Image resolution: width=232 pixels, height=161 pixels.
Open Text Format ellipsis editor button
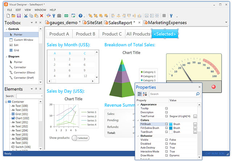pyautogui.click(x=195, y=116)
